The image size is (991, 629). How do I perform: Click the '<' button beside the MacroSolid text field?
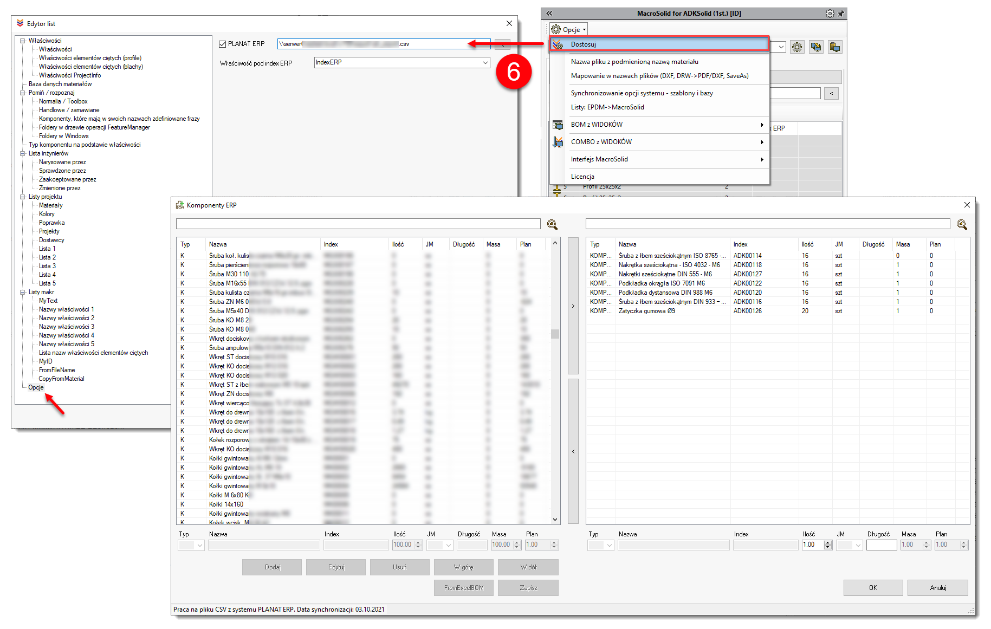[x=831, y=93]
